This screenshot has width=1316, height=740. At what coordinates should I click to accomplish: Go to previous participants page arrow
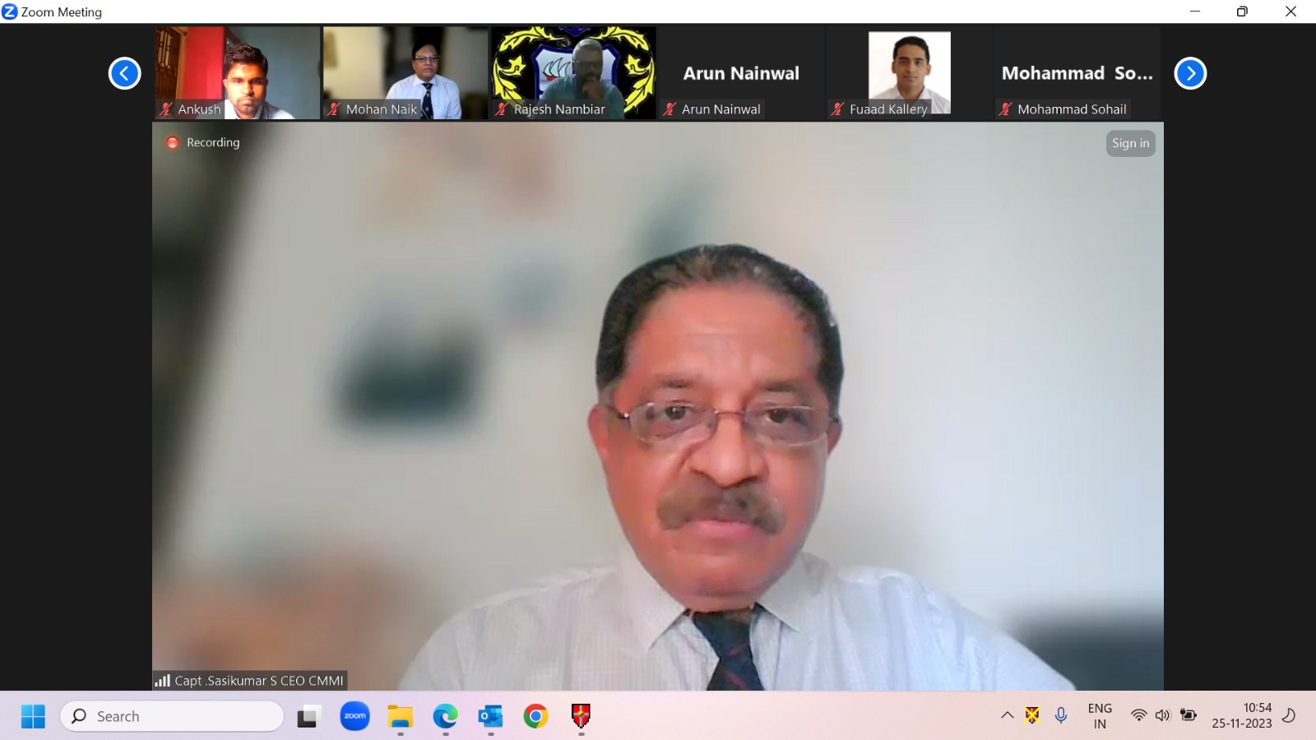tap(125, 73)
